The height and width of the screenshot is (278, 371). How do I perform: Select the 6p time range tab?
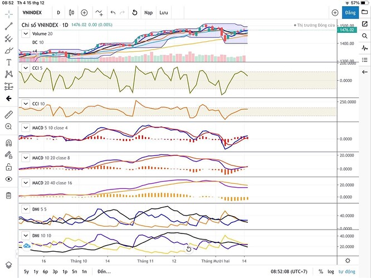click(x=46, y=271)
